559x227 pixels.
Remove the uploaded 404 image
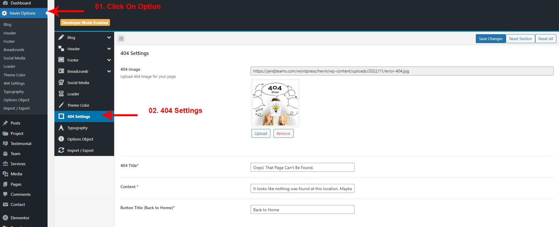tap(283, 133)
